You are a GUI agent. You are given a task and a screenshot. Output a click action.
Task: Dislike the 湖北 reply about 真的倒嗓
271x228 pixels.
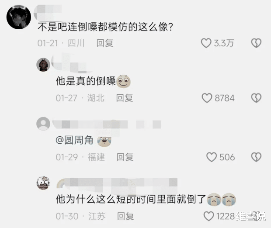(256, 98)
